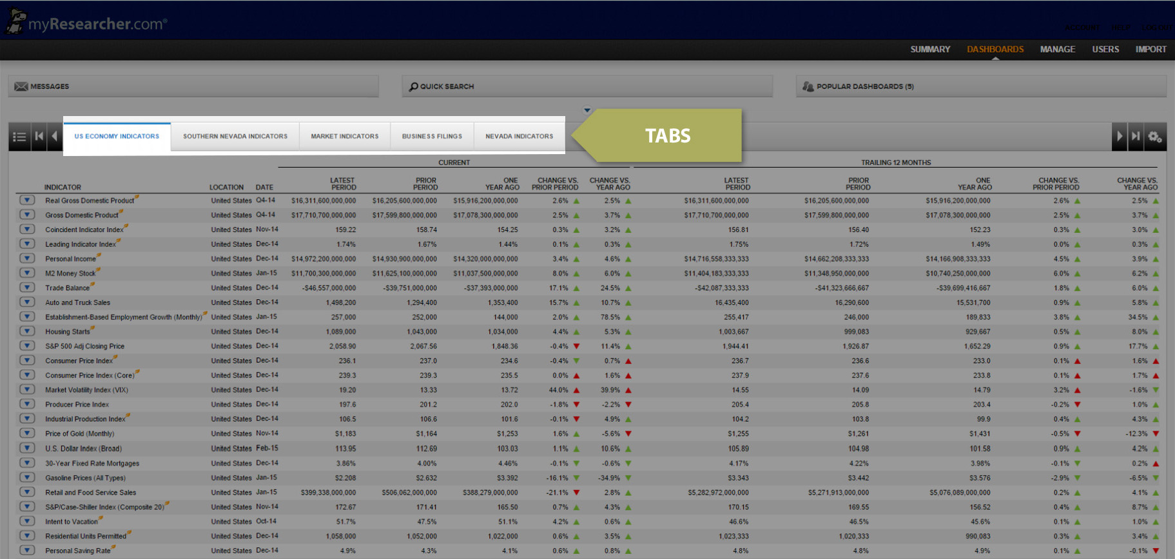This screenshot has width=1175, height=559.
Task: Open Manage in top navigation
Action: point(1058,49)
